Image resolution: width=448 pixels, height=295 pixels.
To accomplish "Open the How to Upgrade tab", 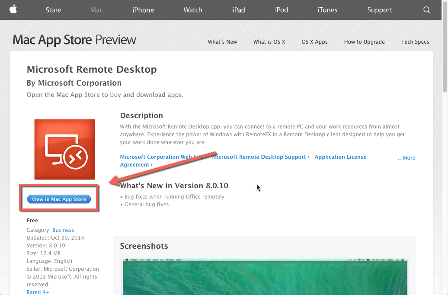I will coord(364,42).
